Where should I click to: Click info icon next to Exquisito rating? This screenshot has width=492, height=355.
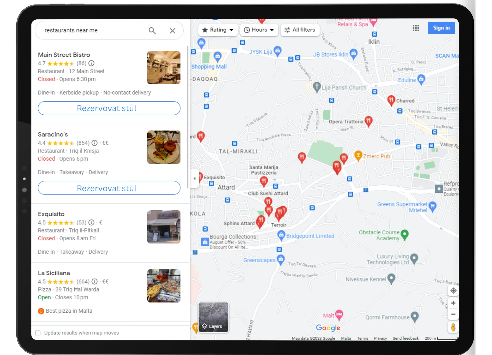pyautogui.click(x=92, y=222)
